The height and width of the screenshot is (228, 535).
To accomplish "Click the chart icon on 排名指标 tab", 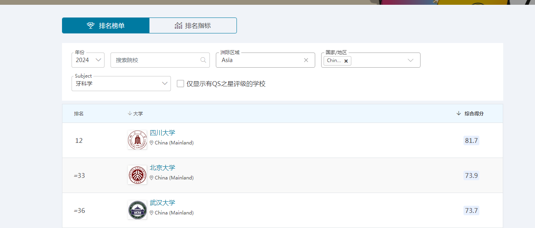I will (x=178, y=25).
